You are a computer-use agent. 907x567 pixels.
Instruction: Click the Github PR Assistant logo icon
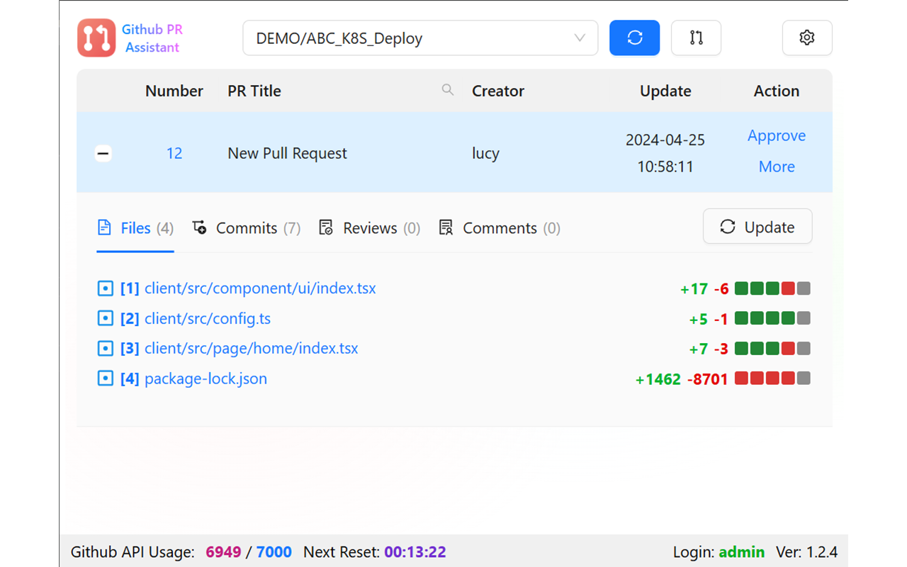click(96, 38)
